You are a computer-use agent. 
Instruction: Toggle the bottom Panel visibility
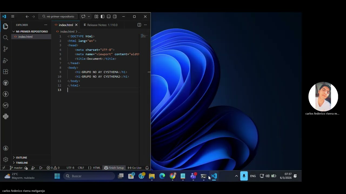109,16
